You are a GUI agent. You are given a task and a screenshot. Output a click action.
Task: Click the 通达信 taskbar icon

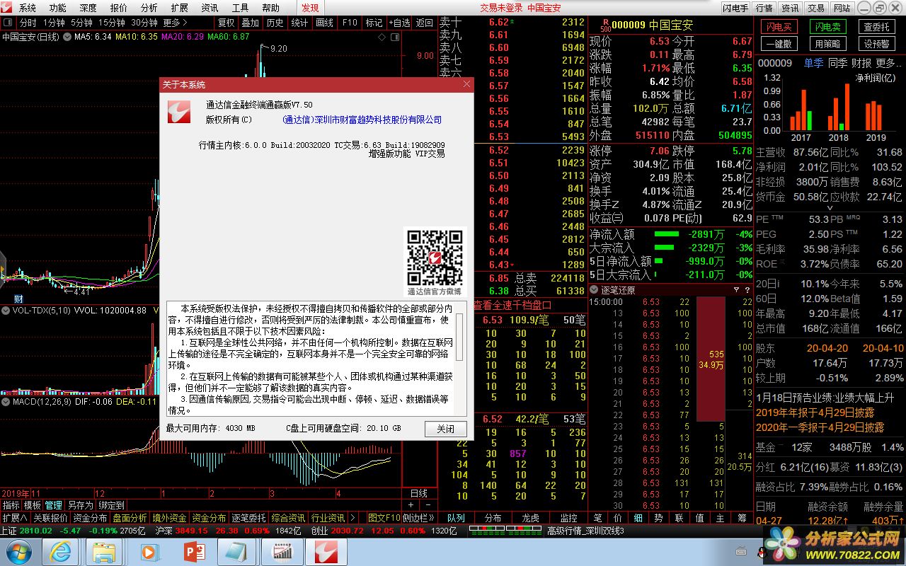[326, 551]
